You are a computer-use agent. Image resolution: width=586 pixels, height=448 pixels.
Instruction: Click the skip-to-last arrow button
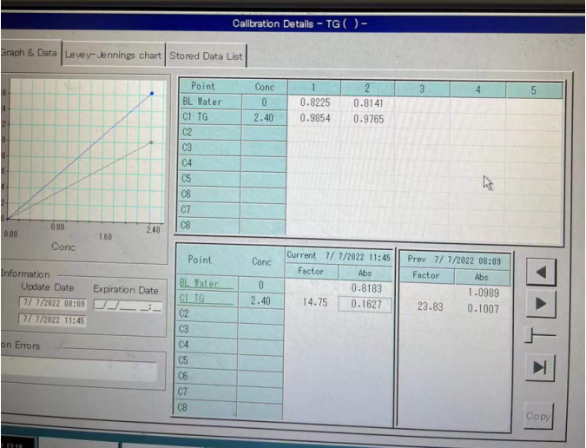pos(542,366)
